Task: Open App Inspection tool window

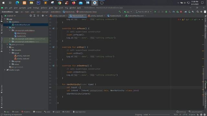Action: tap(79, 112)
